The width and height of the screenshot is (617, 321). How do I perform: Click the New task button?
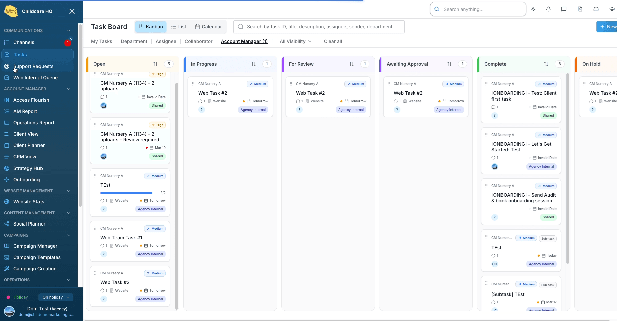tap(607, 27)
